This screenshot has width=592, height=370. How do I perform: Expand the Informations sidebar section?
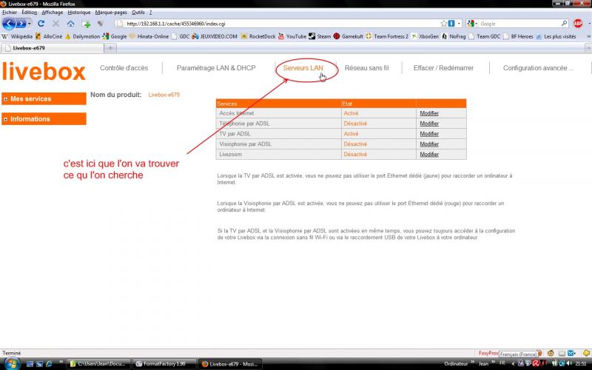point(44,119)
